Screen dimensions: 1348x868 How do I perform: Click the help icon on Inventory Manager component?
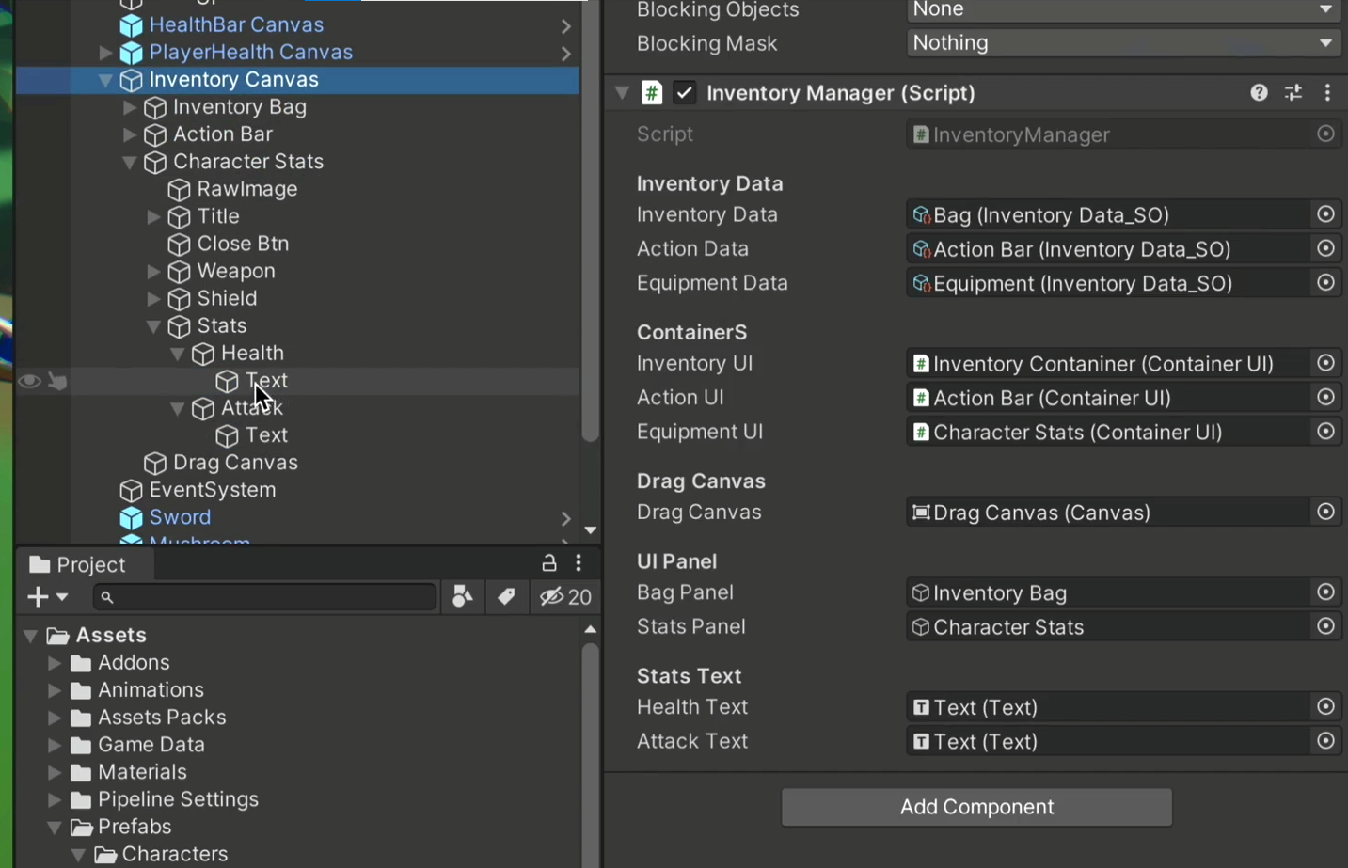[1258, 92]
